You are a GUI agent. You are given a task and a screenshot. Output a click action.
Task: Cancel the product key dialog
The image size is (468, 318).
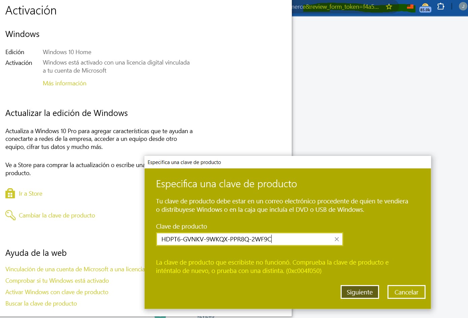(406, 292)
